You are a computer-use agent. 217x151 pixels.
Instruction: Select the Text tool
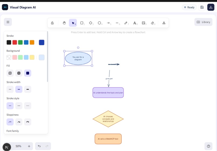135,23
